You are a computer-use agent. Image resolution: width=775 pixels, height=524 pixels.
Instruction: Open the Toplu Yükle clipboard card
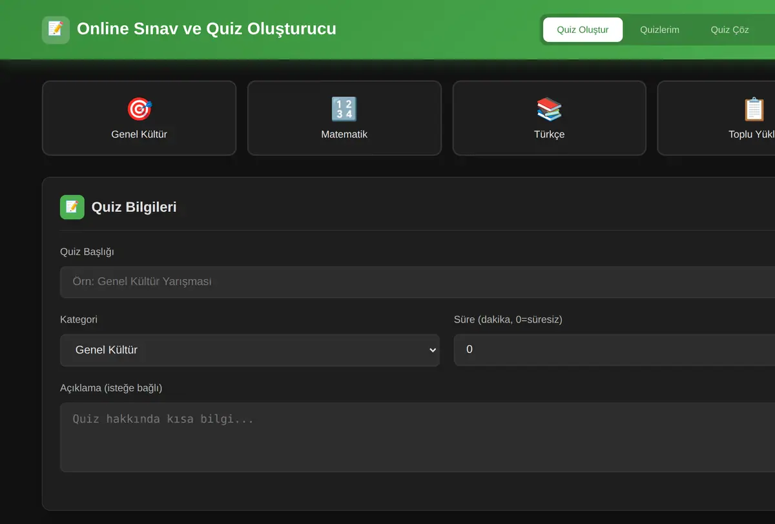[716, 118]
